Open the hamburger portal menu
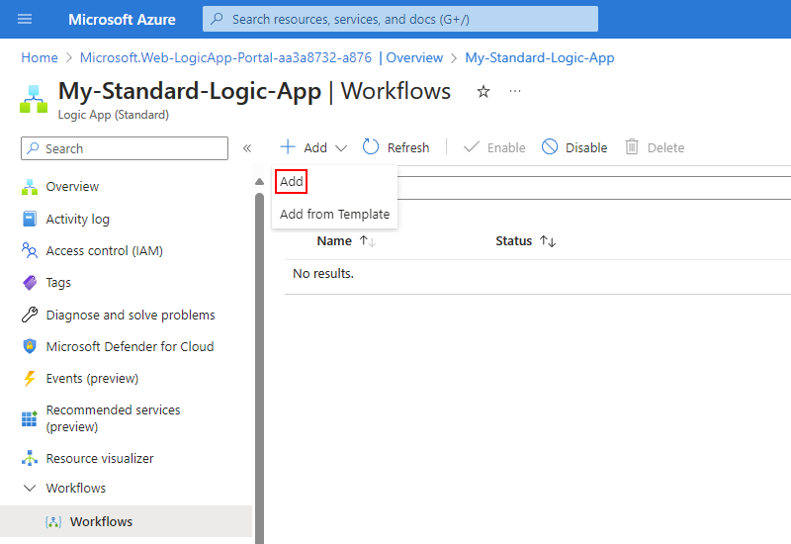 (x=24, y=19)
